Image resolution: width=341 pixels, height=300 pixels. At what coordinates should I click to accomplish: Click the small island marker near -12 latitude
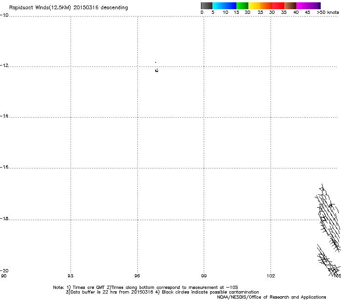157,70
